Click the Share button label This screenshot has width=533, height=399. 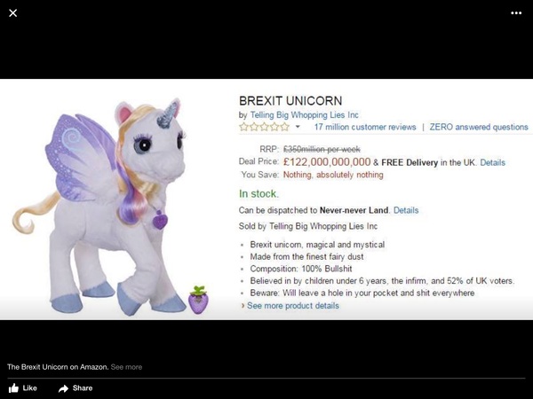(83, 388)
